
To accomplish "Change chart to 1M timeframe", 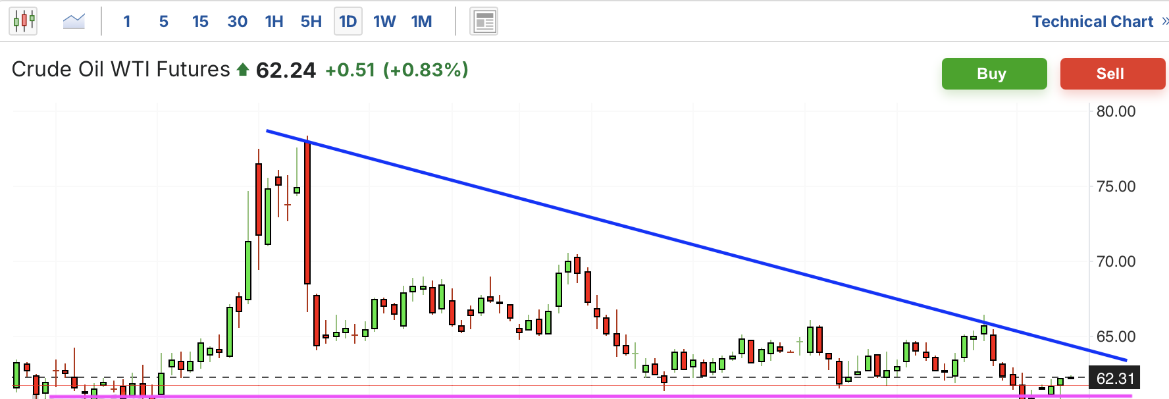I will [422, 22].
